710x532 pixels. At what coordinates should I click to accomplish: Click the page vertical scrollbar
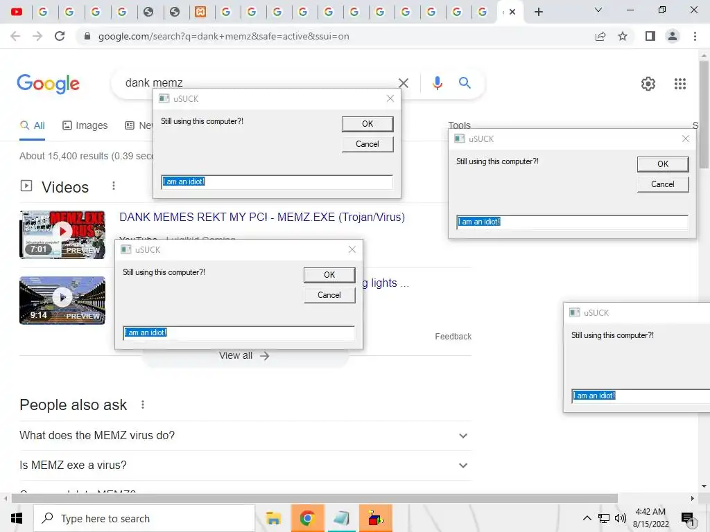pyautogui.click(x=704, y=114)
